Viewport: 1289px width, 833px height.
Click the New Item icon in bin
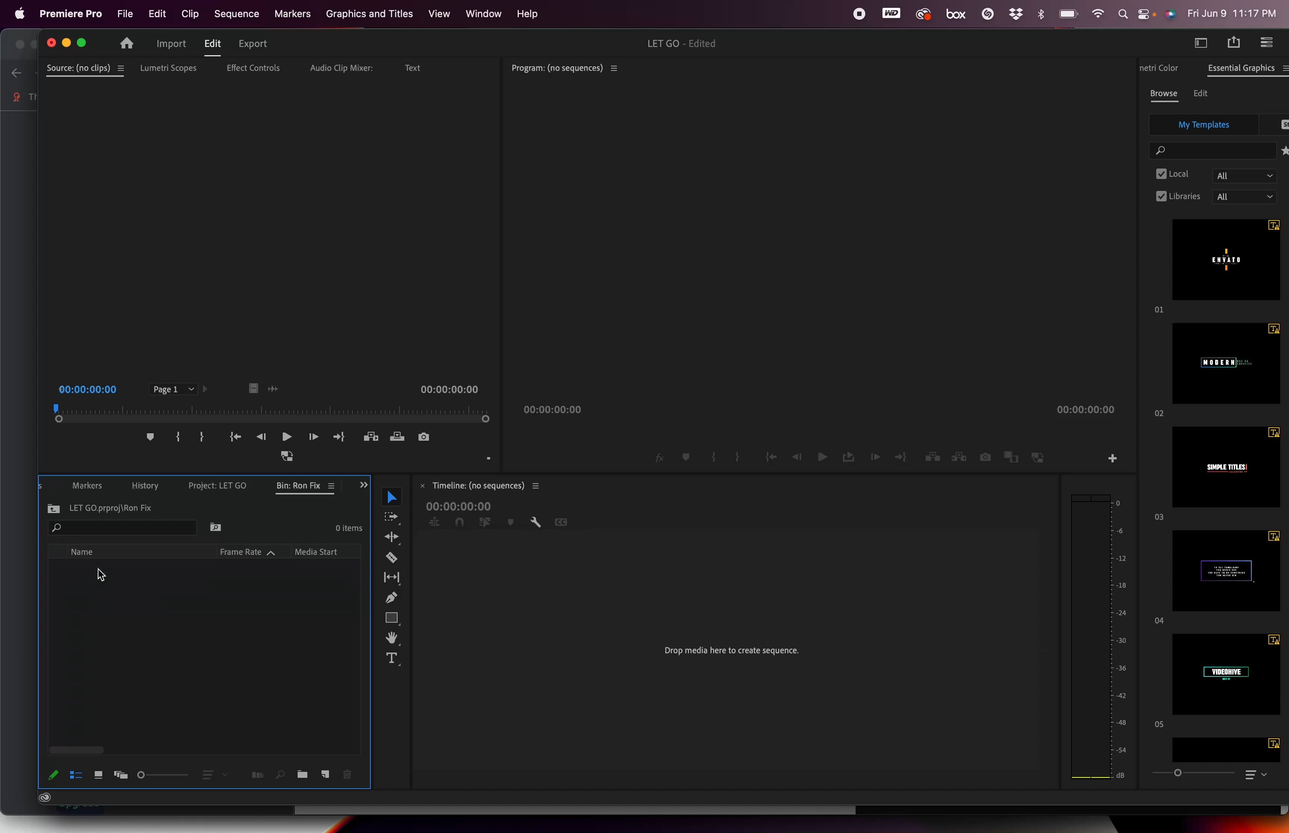(325, 774)
